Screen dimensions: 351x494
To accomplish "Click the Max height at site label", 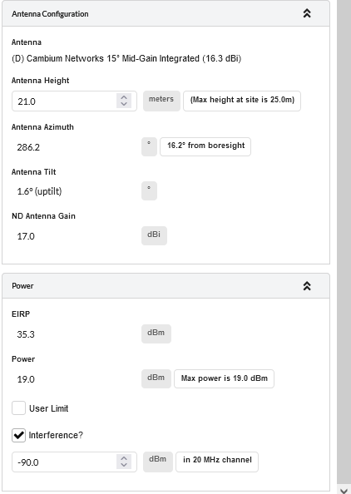I will click(x=242, y=101).
